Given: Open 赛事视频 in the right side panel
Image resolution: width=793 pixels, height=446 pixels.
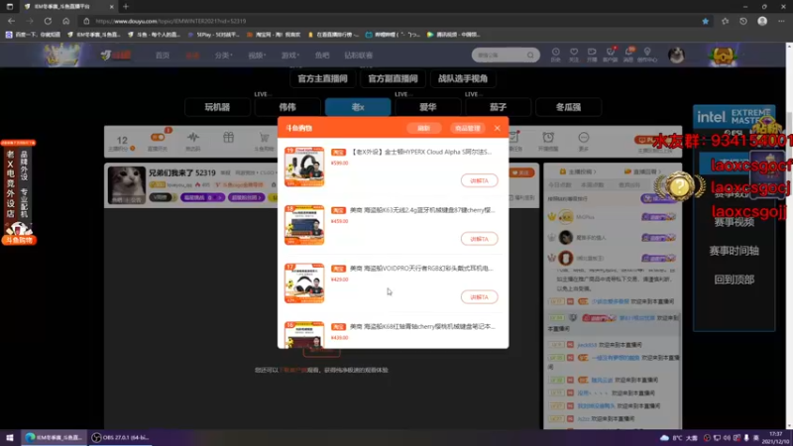Looking at the screenshot, I should coord(735,222).
